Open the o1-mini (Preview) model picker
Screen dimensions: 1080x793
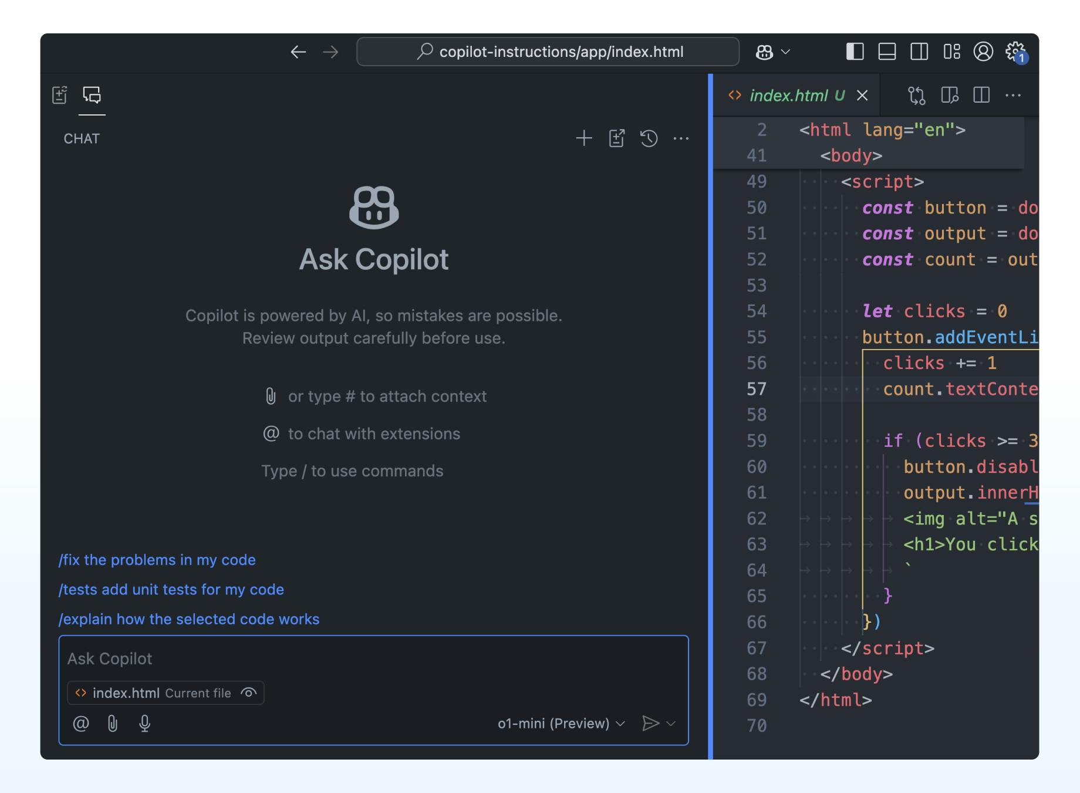pos(561,723)
